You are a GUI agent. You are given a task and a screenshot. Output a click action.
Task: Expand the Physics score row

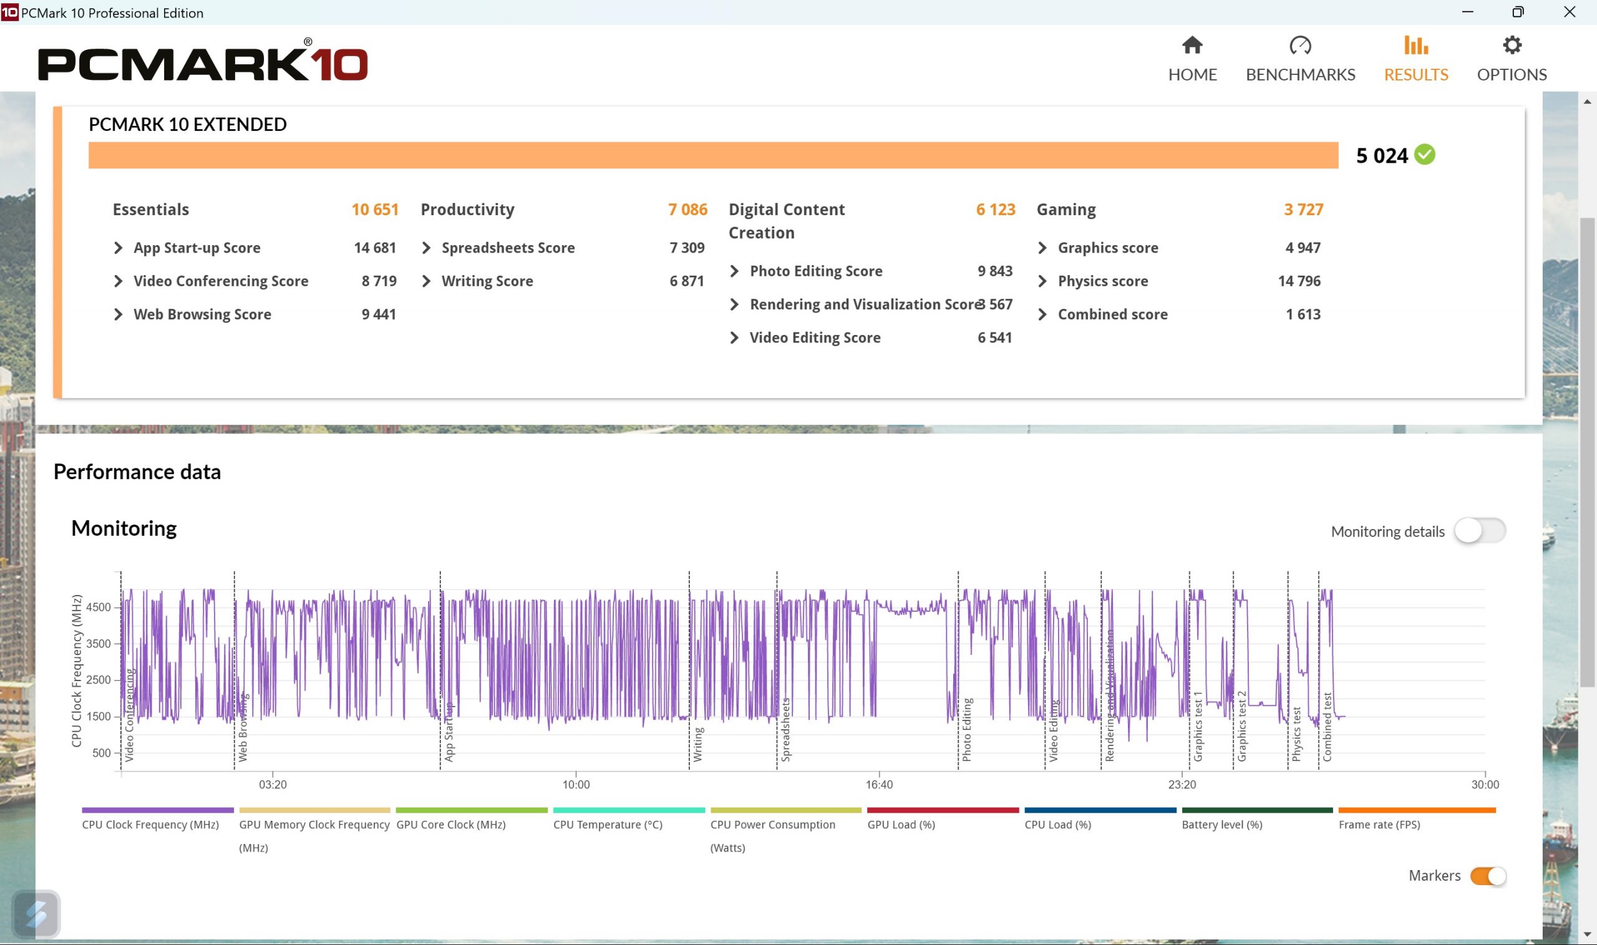[1042, 281]
